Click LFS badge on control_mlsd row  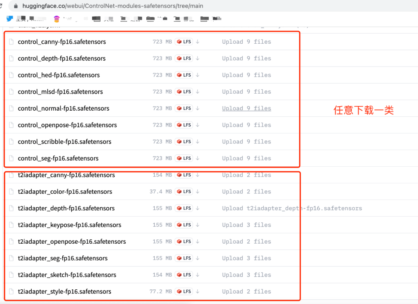(184, 92)
